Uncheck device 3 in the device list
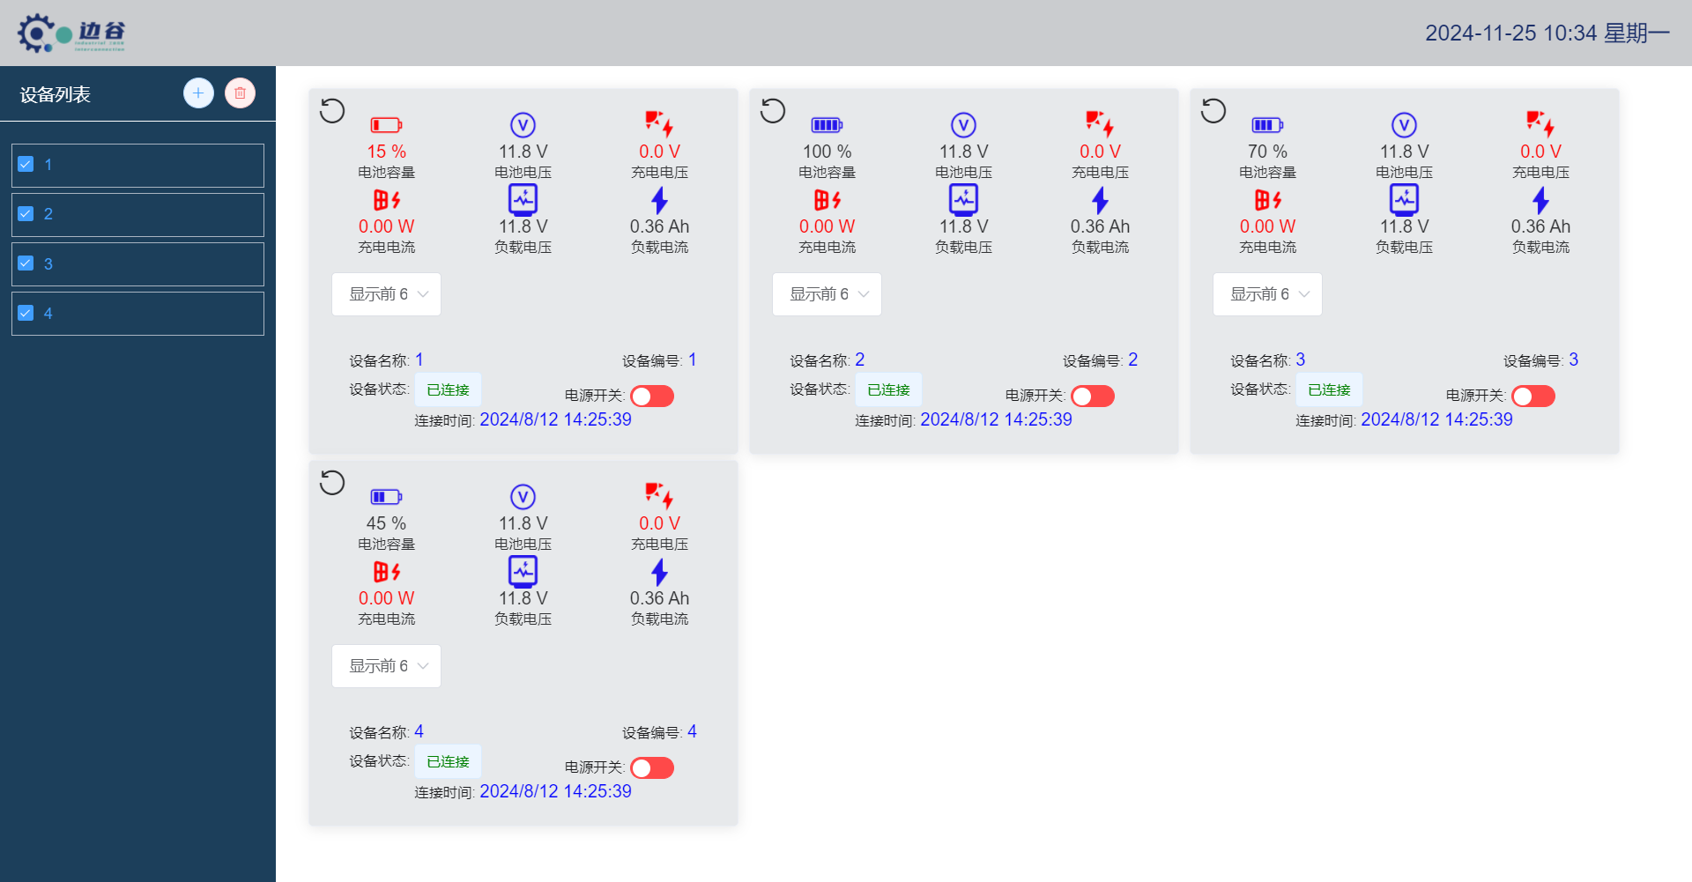The image size is (1692, 882). point(26,263)
